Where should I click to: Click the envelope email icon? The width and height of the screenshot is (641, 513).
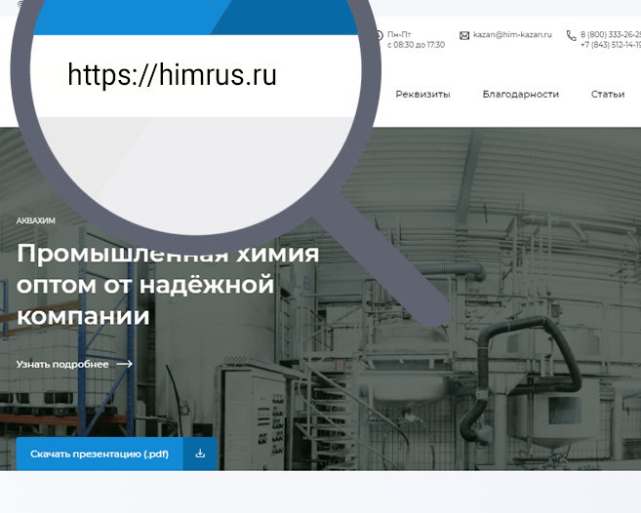coord(464,36)
